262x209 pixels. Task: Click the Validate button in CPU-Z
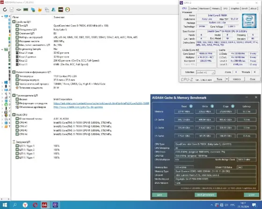tap(237, 79)
